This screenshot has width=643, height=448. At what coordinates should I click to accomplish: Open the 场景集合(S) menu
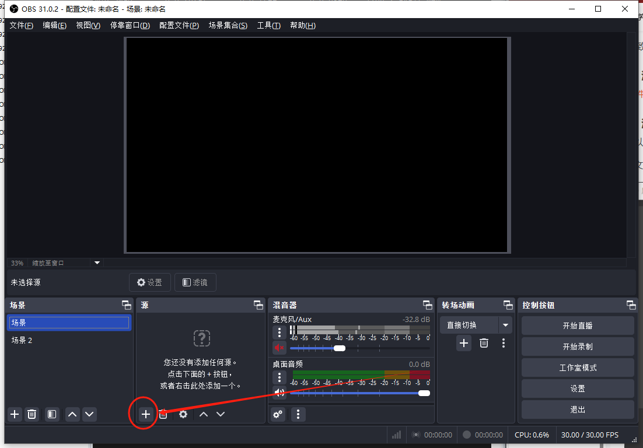coord(228,26)
